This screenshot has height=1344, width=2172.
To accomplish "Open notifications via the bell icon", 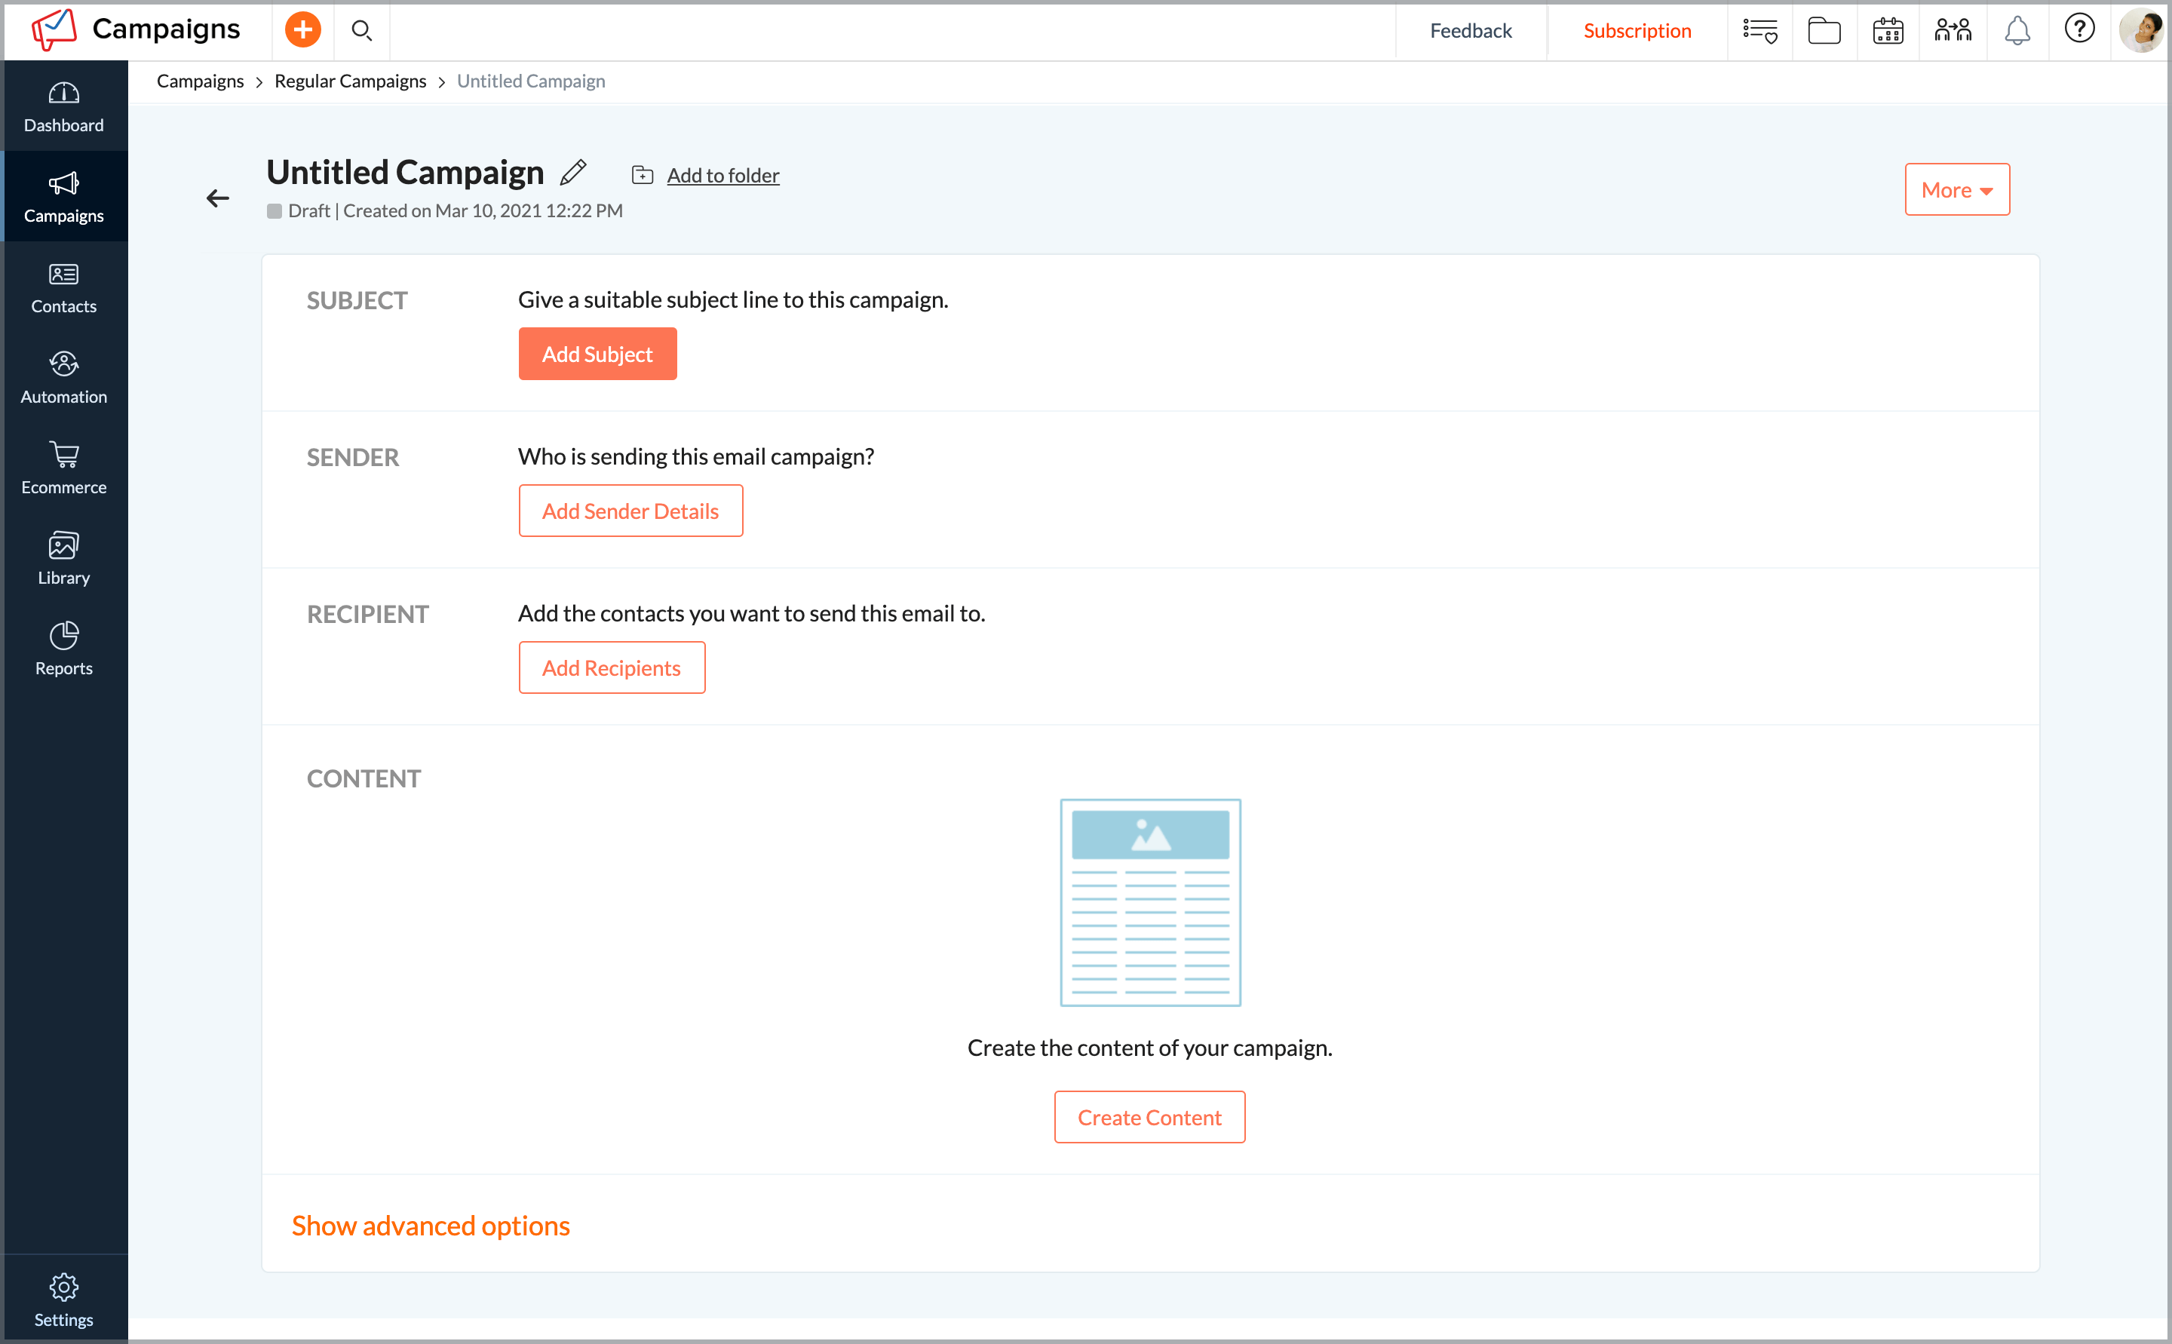I will [2016, 29].
